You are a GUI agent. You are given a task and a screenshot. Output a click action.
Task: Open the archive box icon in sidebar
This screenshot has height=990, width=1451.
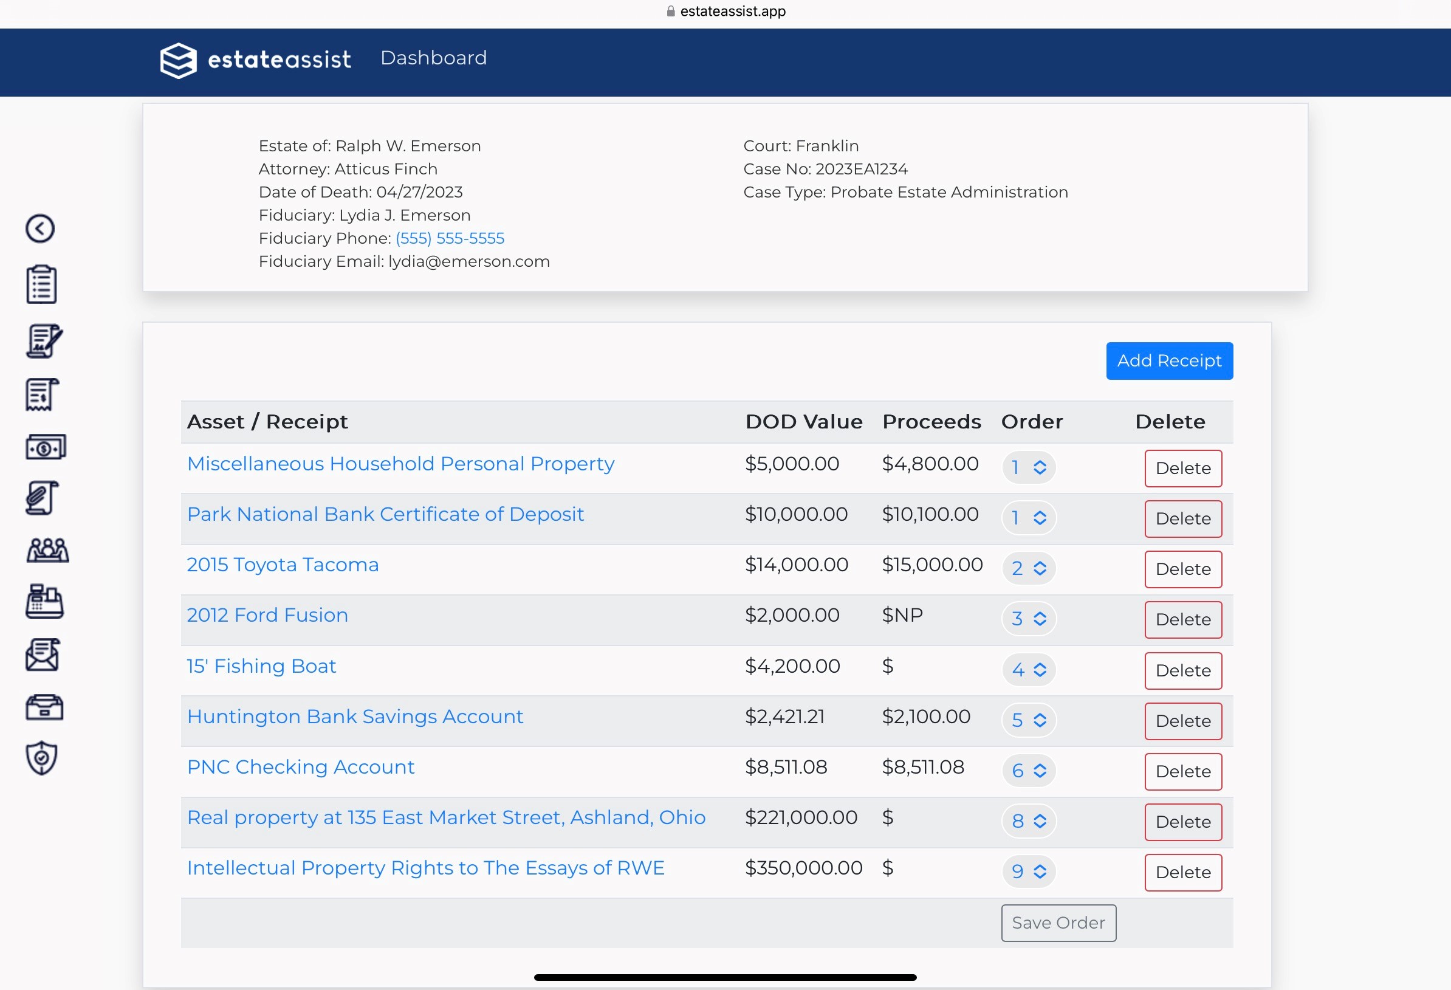[x=44, y=707]
